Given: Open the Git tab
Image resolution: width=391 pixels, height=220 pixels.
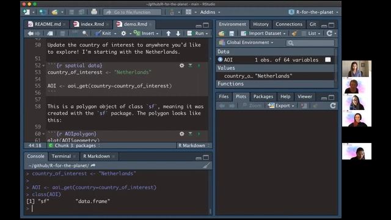Looking at the screenshot, I should tap(313, 24).
